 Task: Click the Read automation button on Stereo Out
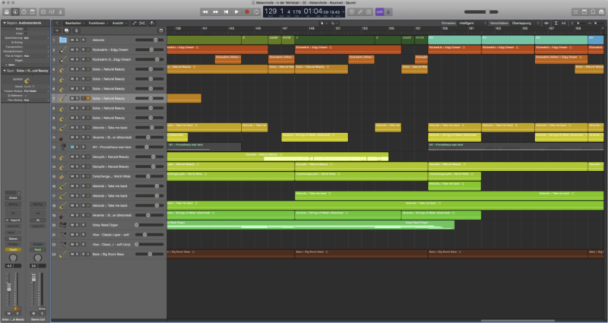point(37,250)
